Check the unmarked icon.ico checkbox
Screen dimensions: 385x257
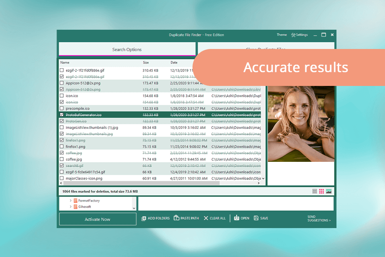62,96
